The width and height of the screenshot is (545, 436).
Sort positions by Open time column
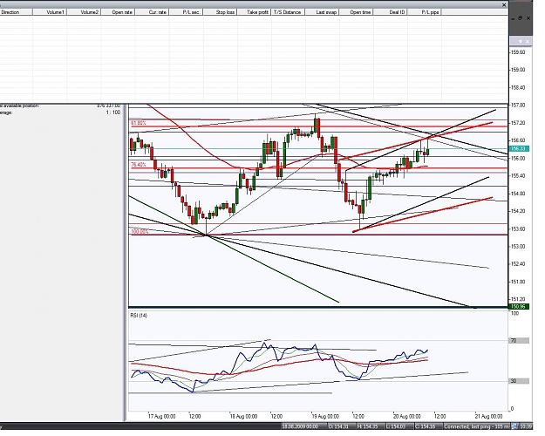357,12
